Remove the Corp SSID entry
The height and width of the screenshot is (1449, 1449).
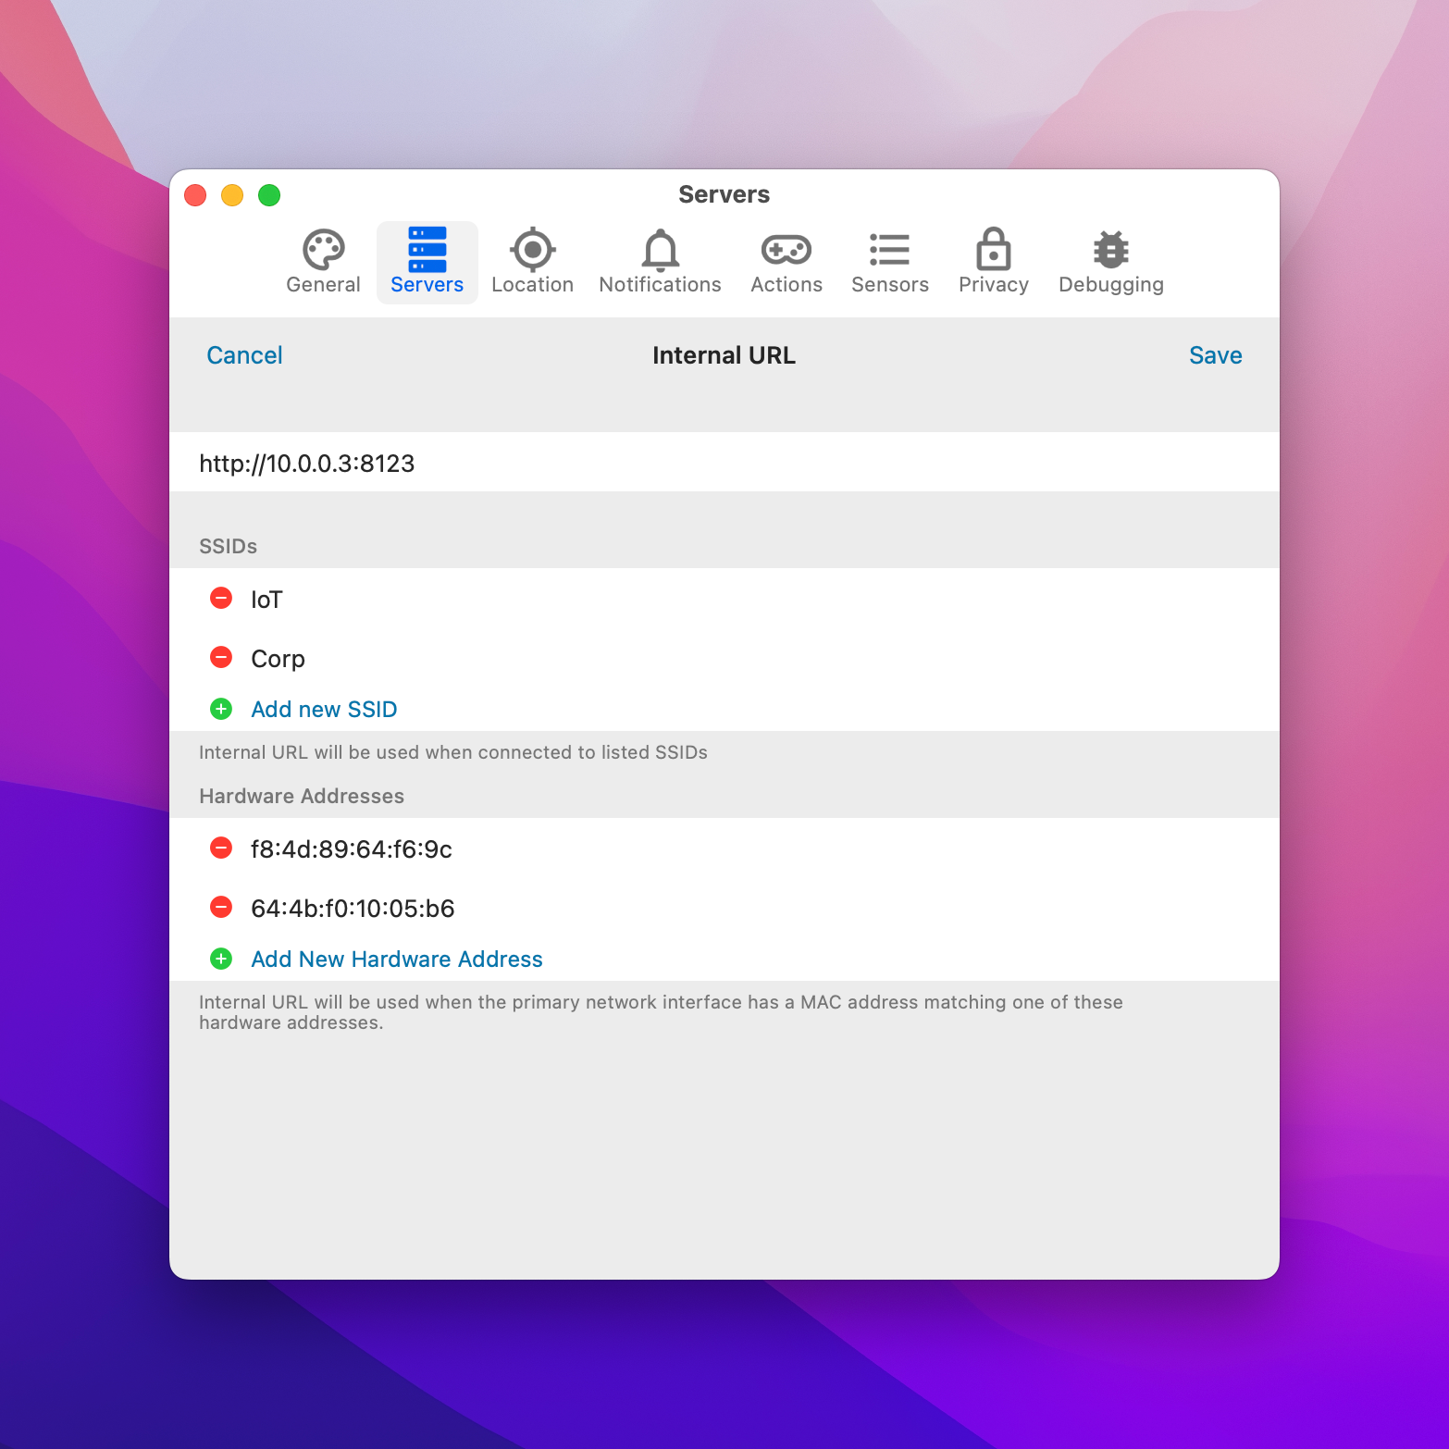220,658
